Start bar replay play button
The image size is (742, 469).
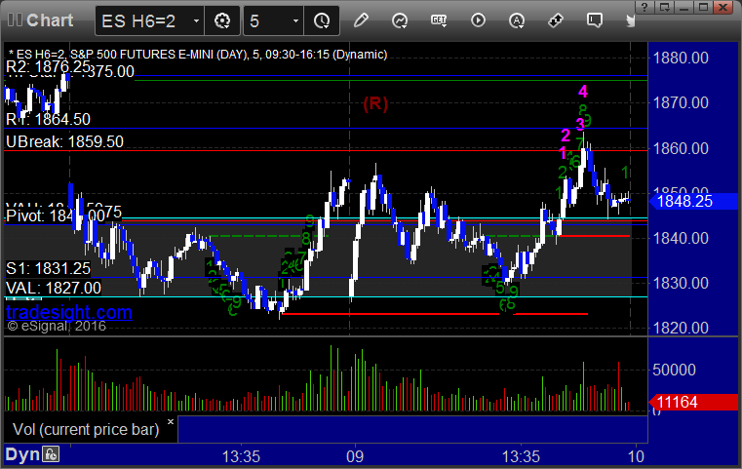click(478, 20)
